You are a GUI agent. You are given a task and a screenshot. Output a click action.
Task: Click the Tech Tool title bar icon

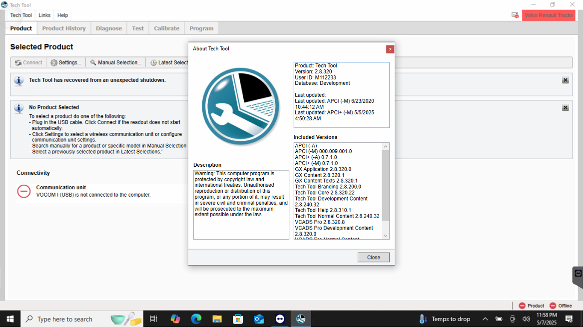[4, 5]
